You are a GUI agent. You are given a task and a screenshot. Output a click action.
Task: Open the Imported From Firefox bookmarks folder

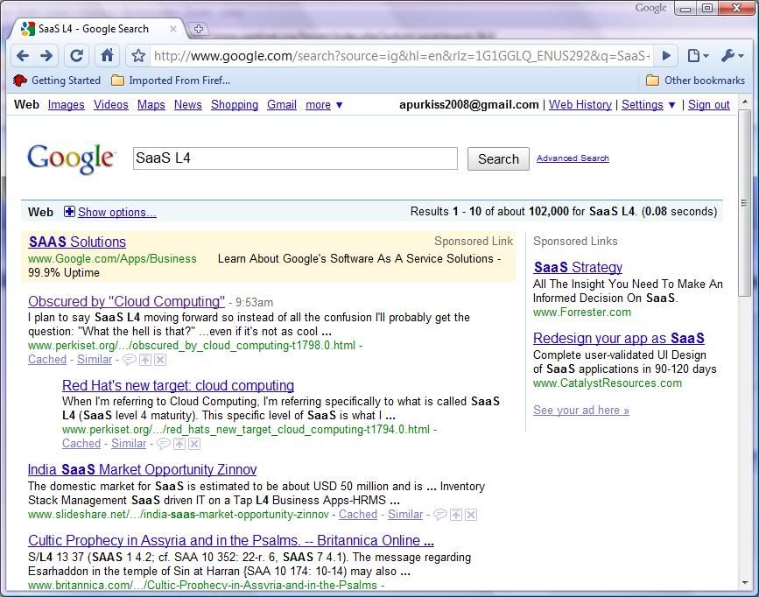171,81
